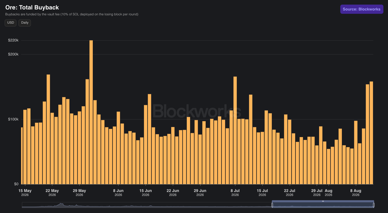Viewport: 388px width, 213px height.
Task: Click the 22 May x-axis label
Action: 52,192
